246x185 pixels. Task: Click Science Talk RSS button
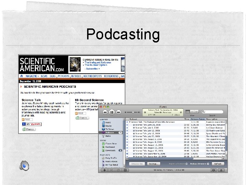pos(27,120)
